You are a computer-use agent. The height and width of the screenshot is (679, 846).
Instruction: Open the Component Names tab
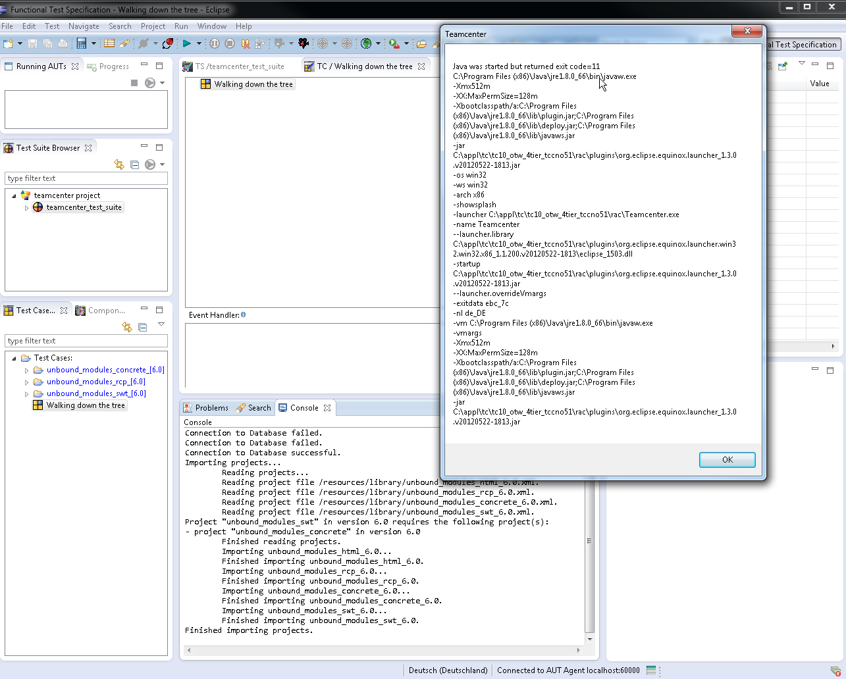(100, 311)
